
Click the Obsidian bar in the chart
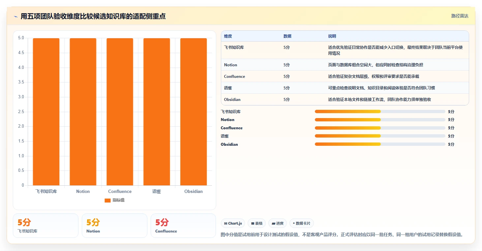pyautogui.click(x=194, y=112)
